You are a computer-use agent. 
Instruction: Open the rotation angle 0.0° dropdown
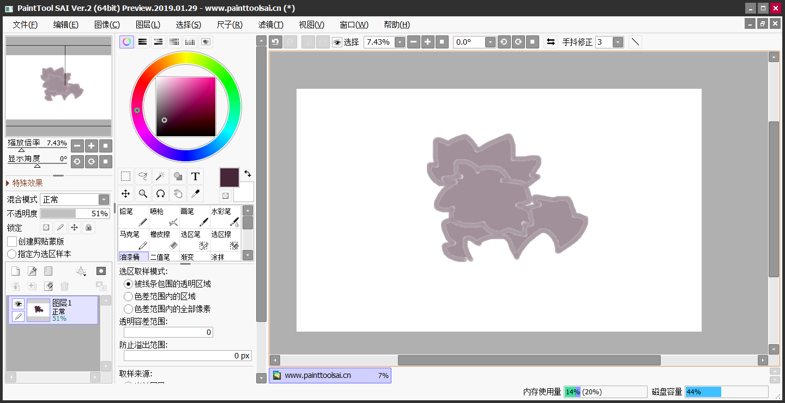click(490, 42)
